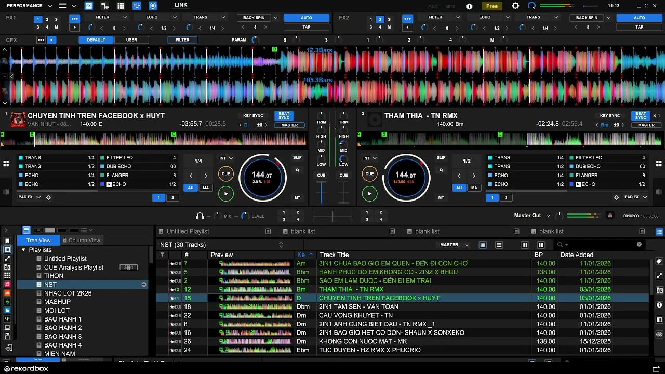665x374 pixels.
Task: Toggle BEAT SYNC on deck 1
Action: coord(284,116)
